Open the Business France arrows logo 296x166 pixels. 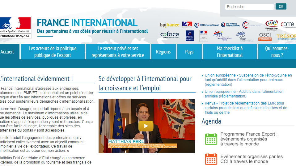coord(187,25)
